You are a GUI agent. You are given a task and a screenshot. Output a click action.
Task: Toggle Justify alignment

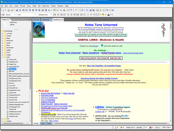(74, 15)
